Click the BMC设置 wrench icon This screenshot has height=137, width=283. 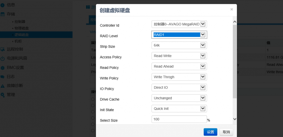3,68
